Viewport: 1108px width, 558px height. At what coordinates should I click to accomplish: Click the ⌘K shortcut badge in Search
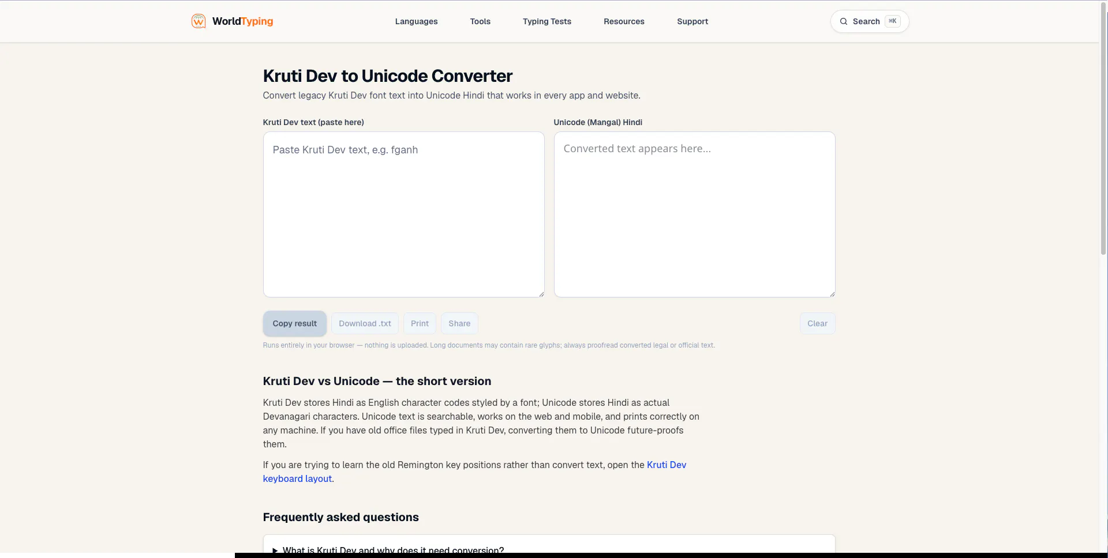tap(893, 21)
